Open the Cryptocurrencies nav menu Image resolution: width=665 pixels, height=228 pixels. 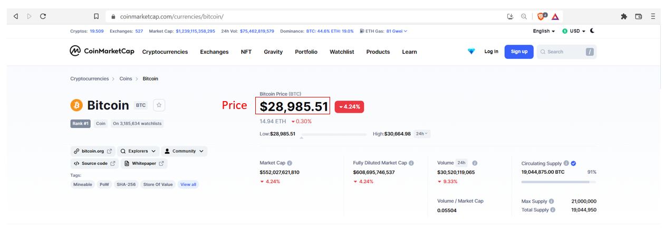[x=165, y=52]
